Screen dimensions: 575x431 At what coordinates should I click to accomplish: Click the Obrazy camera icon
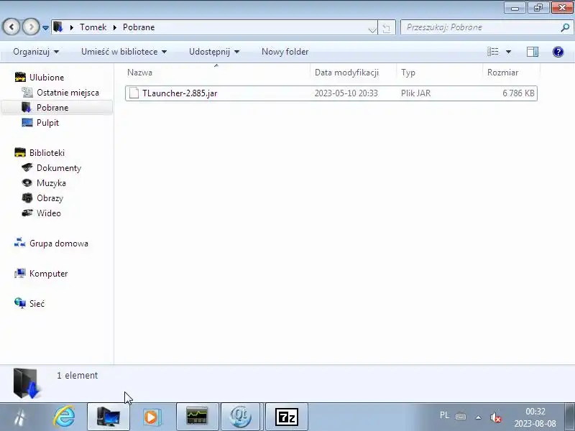[x=27, y=198]
